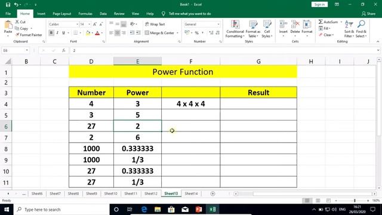Toggle Bold formatting
The width and height of the screenshot is (382, 215).
pos(51,33)
